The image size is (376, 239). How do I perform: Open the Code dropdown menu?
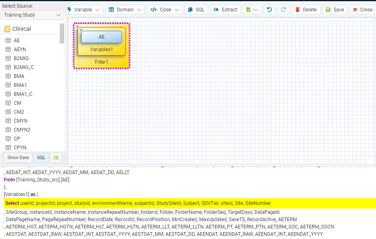tap(165, 10)
